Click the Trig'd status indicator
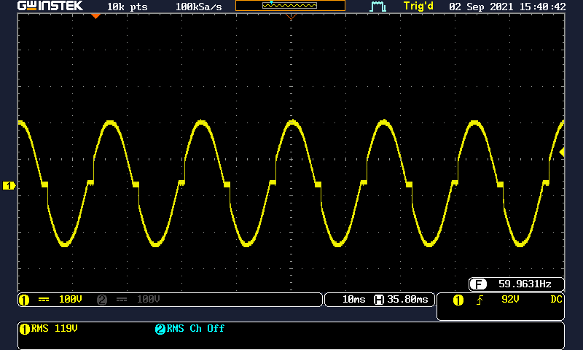583x350 pixels. 418,7
